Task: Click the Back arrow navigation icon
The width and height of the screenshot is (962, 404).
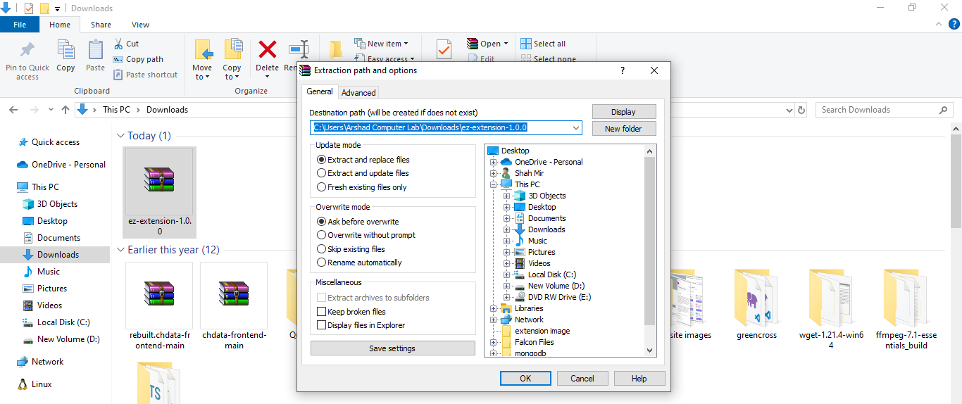Action: point(13,110)
